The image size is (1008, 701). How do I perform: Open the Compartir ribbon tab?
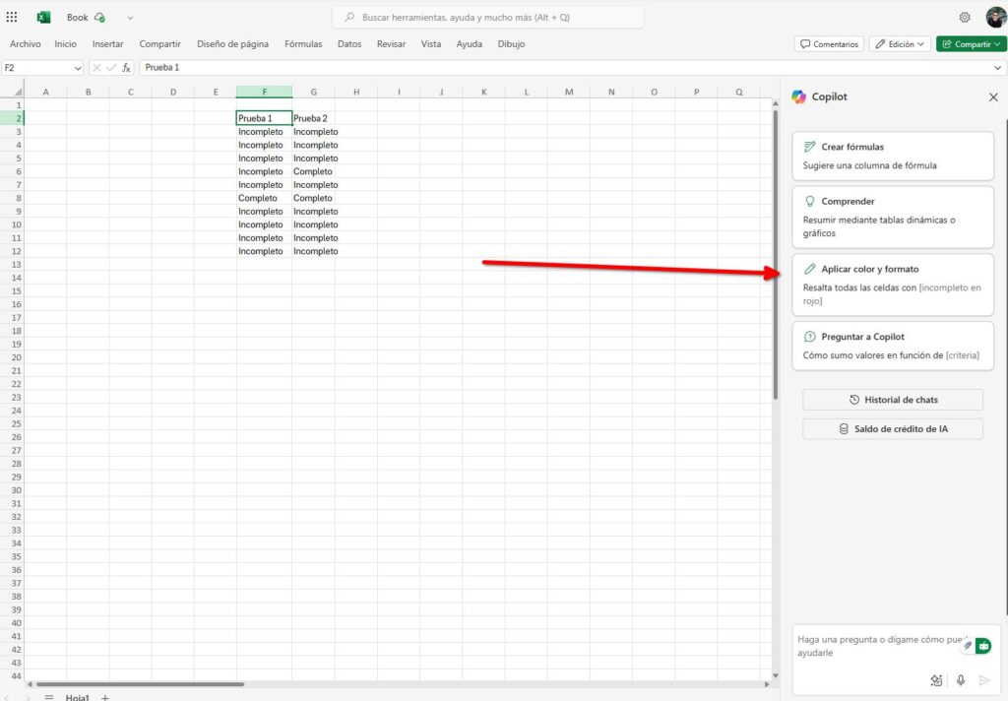point(160,43)
